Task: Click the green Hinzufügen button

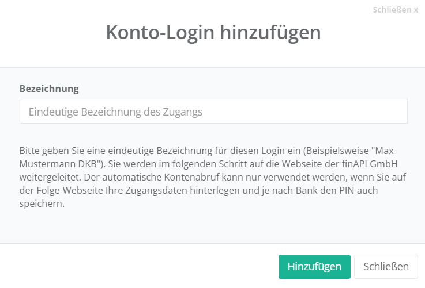Action: tap(314, 267)
